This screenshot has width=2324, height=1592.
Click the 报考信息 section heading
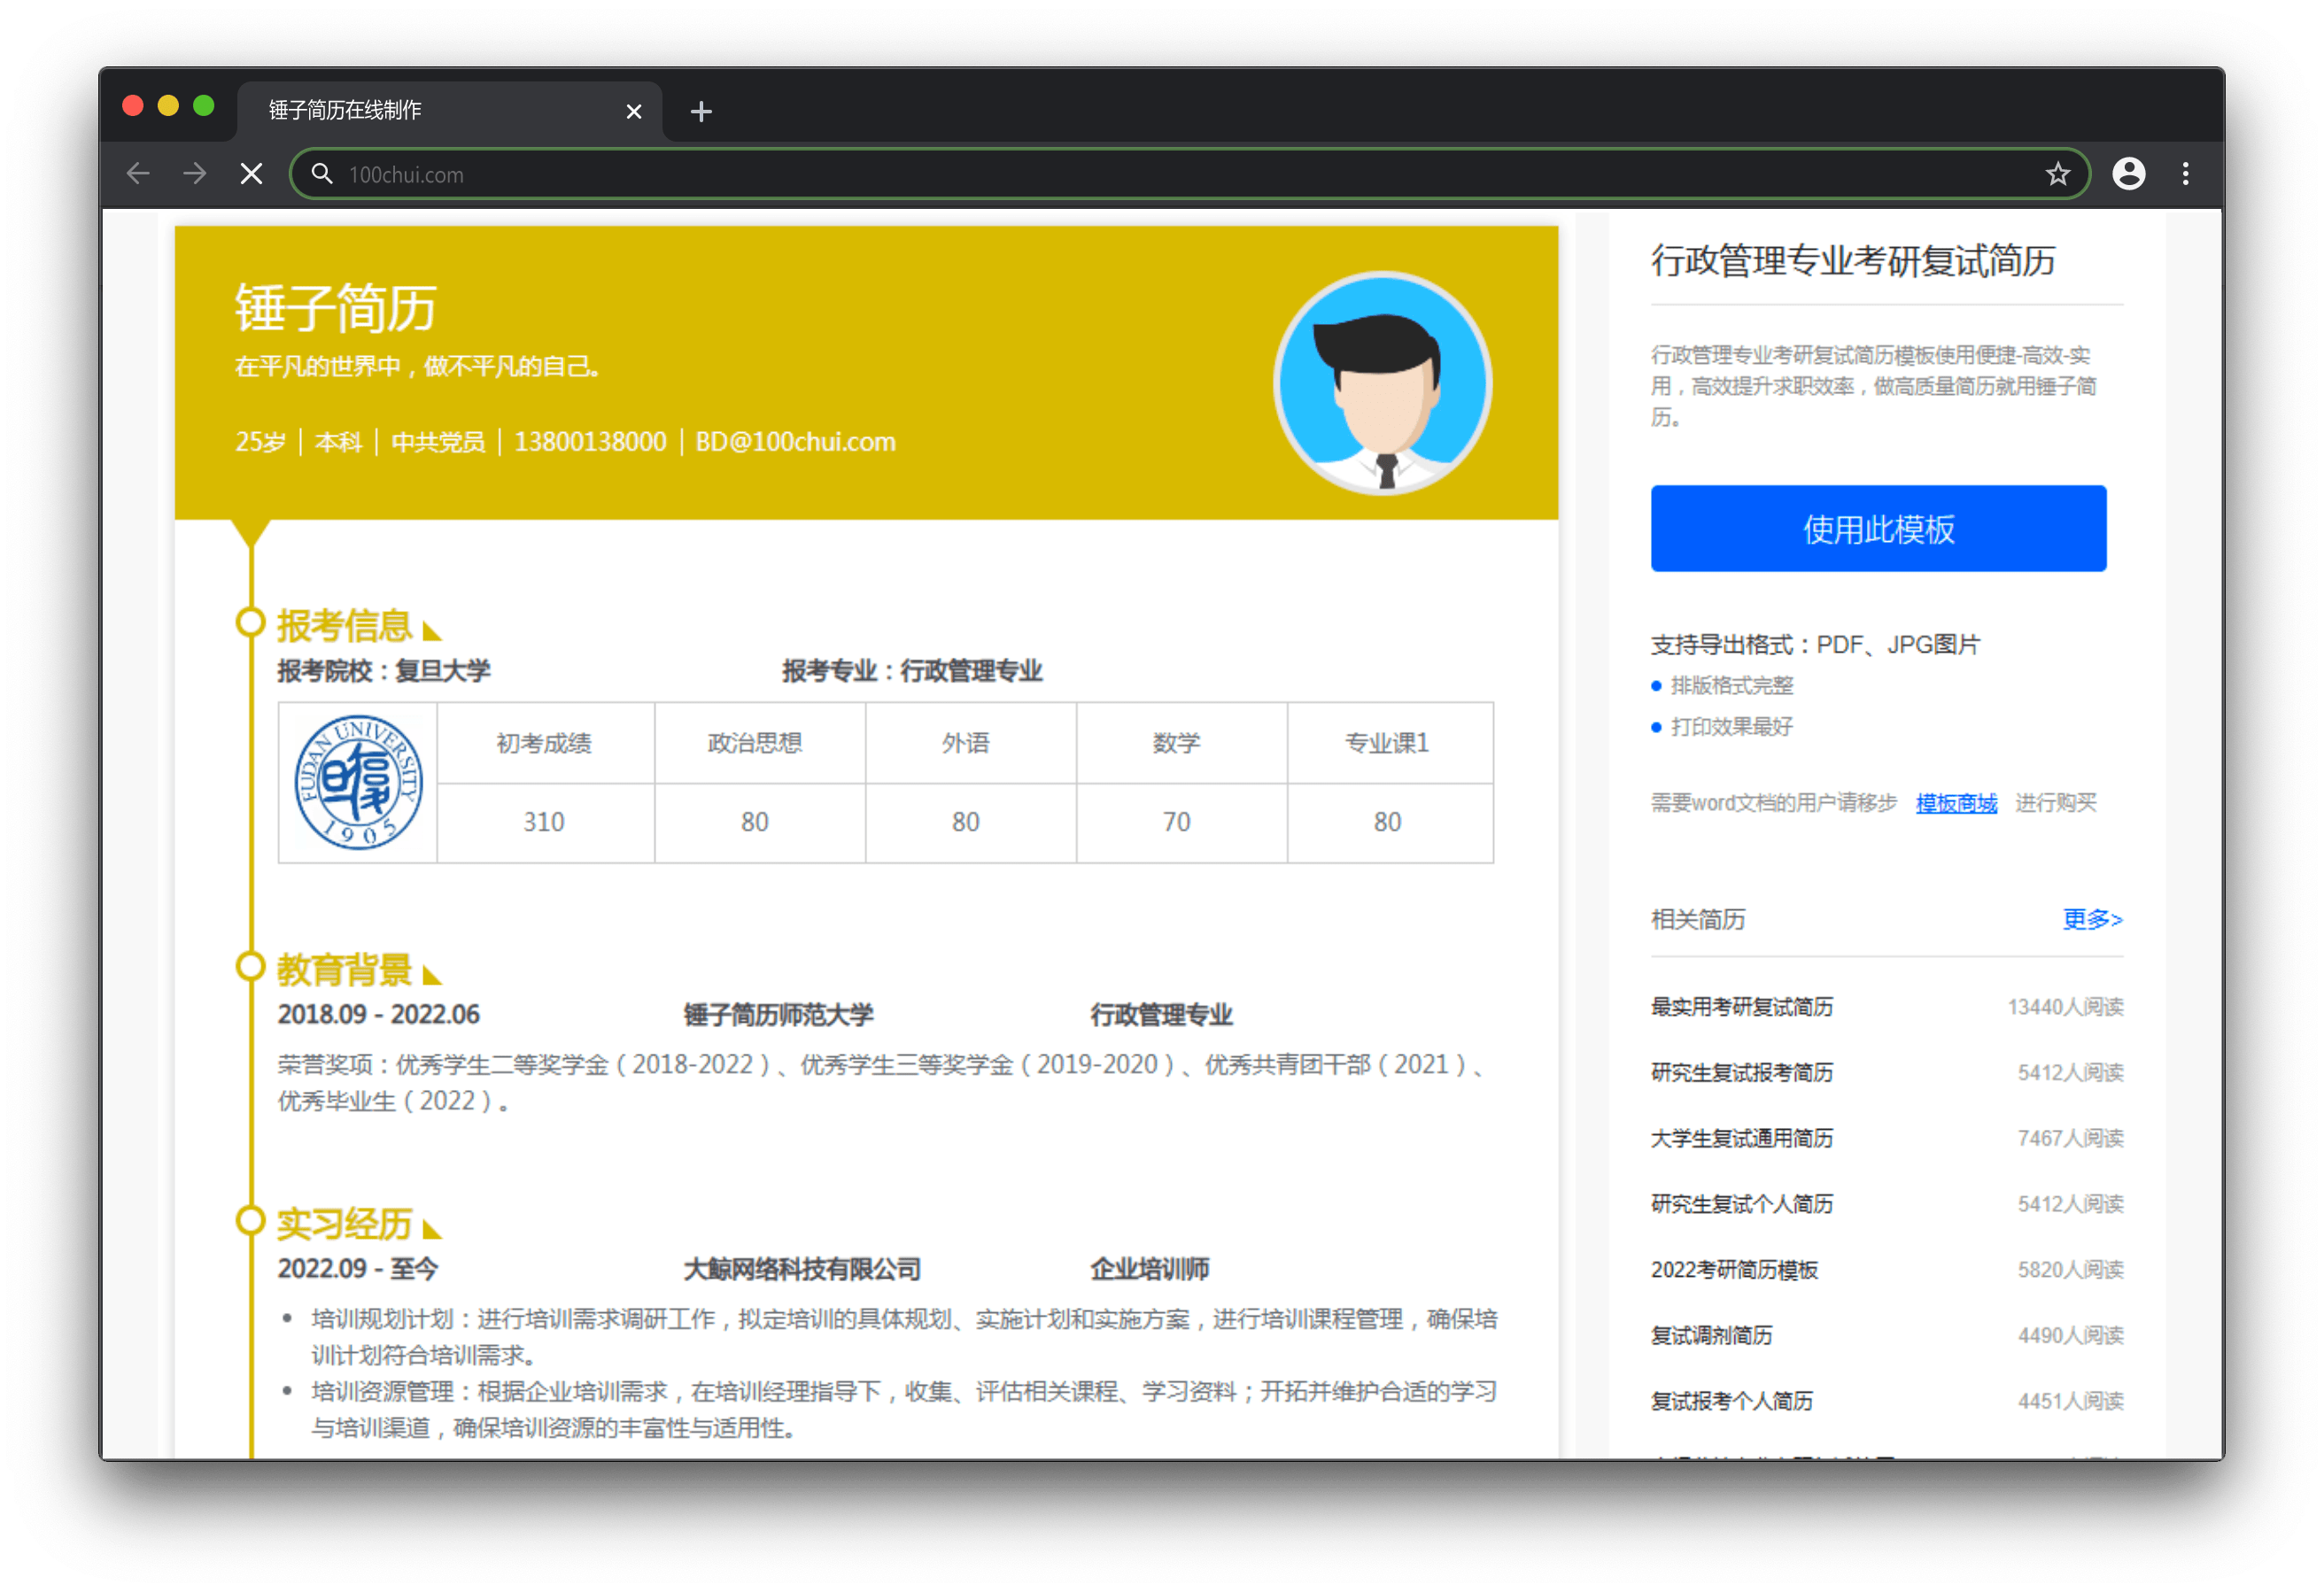344,626
